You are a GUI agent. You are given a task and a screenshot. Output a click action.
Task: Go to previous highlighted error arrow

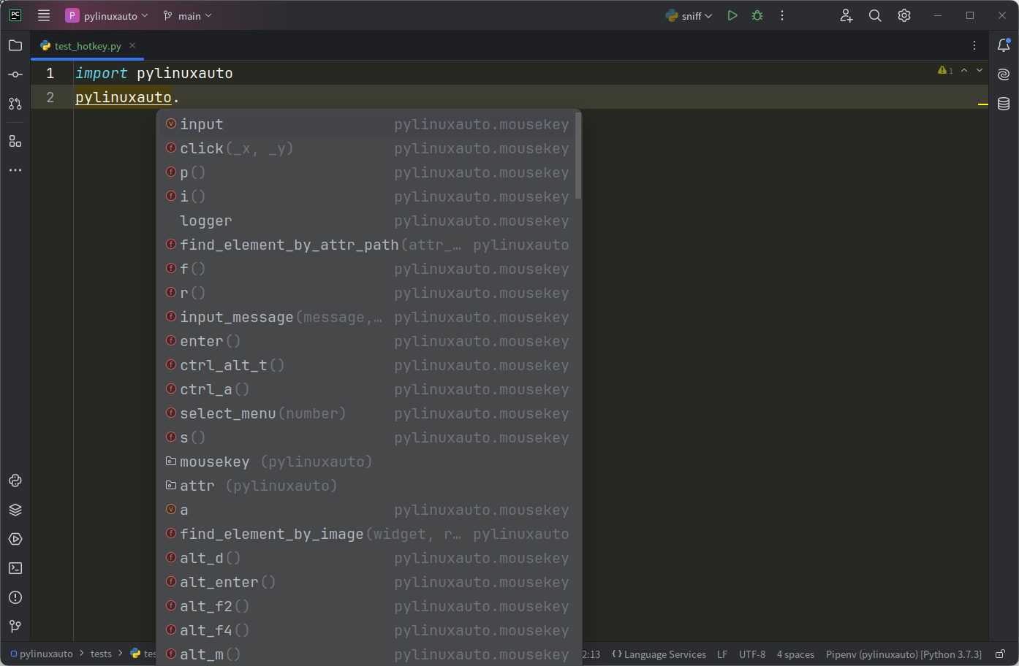click(x=964, y=70)
